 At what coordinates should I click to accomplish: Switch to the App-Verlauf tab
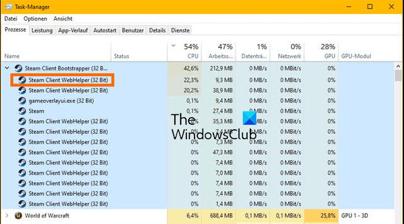click(x=73, y=31)
